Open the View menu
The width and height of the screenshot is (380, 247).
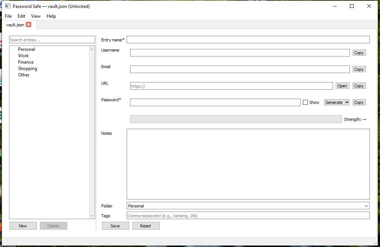36,16
